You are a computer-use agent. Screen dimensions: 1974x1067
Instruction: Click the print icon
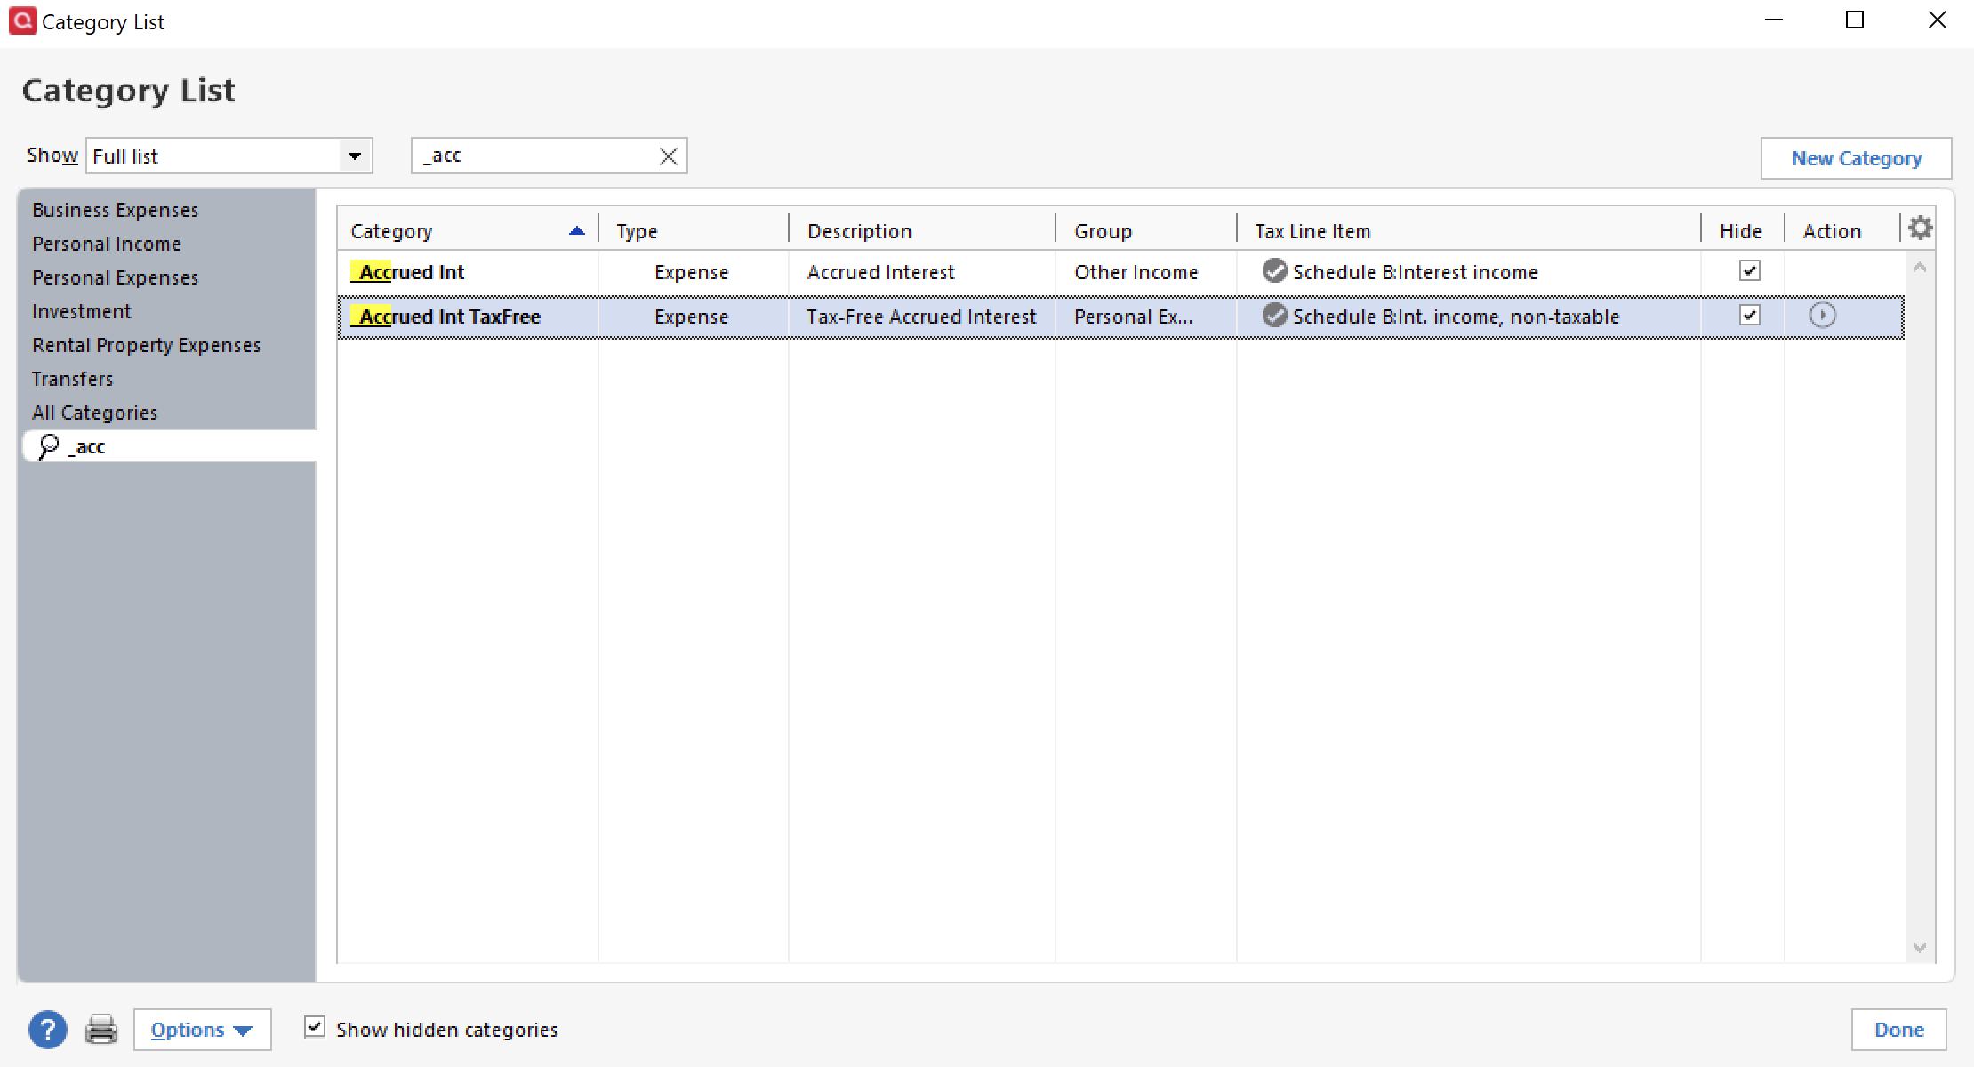100,1029
